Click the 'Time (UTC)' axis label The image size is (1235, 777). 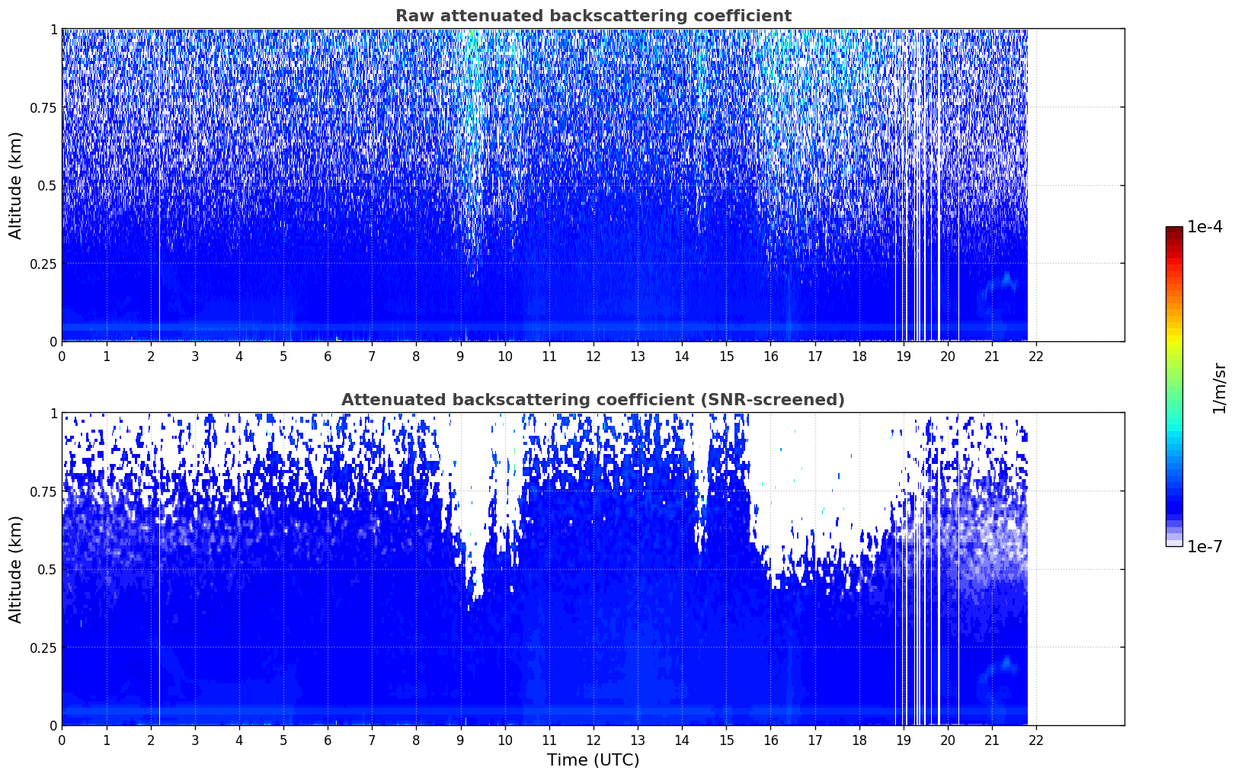(593, 760)
